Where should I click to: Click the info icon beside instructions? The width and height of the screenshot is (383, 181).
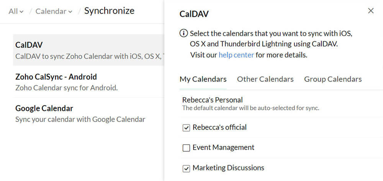tap(184, 33)
